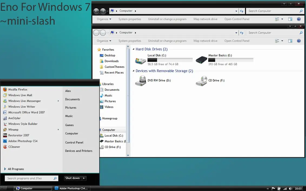Expand Windows Live Messenger jump list arrow
Screen dimensions: 306x191
58,101
